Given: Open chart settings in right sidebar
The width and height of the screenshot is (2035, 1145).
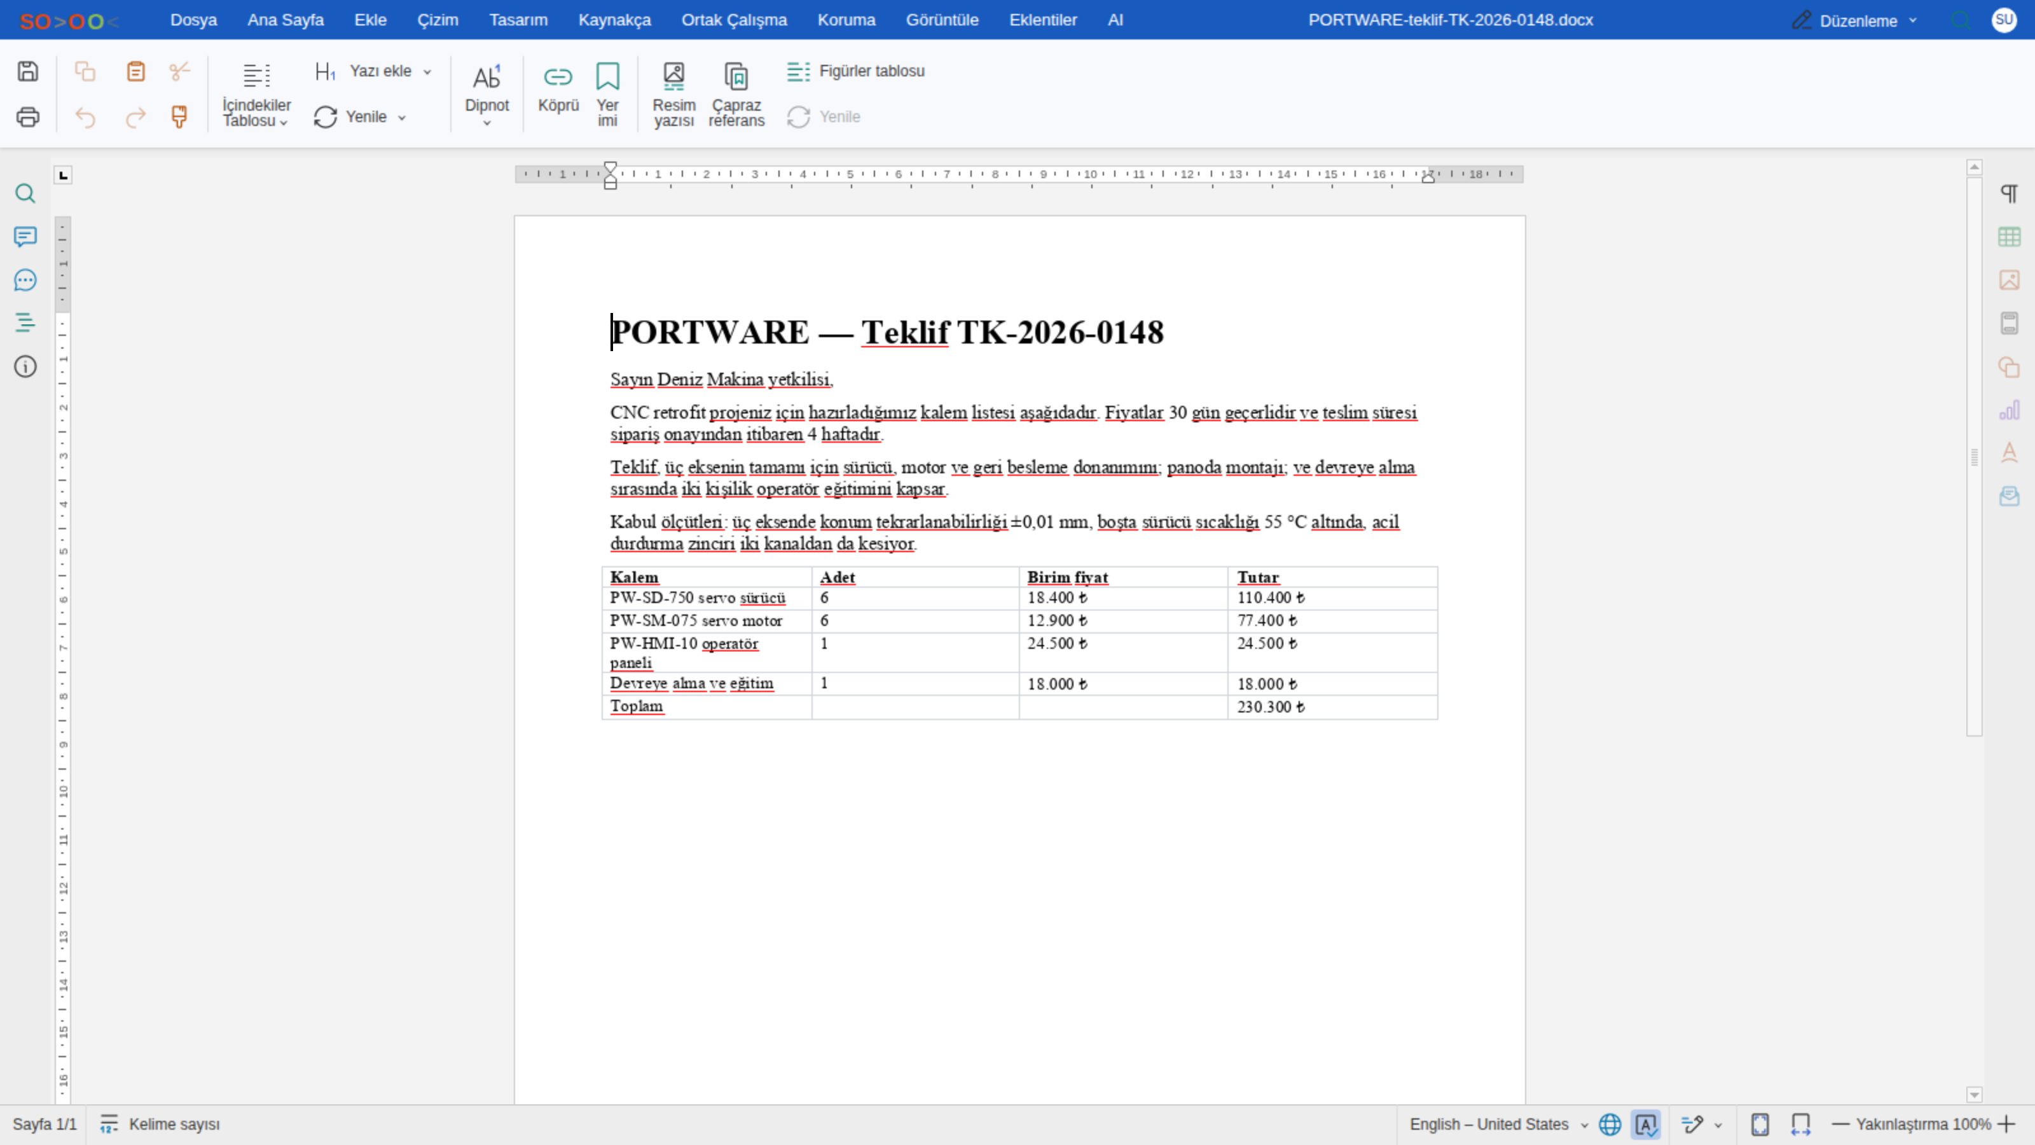Looking at the screenshot, I should (2009, 409).
